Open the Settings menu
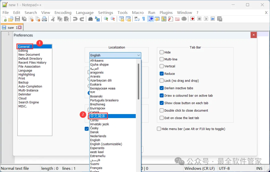The width and height of the screenshot is (270, 172). pos(105,12)
